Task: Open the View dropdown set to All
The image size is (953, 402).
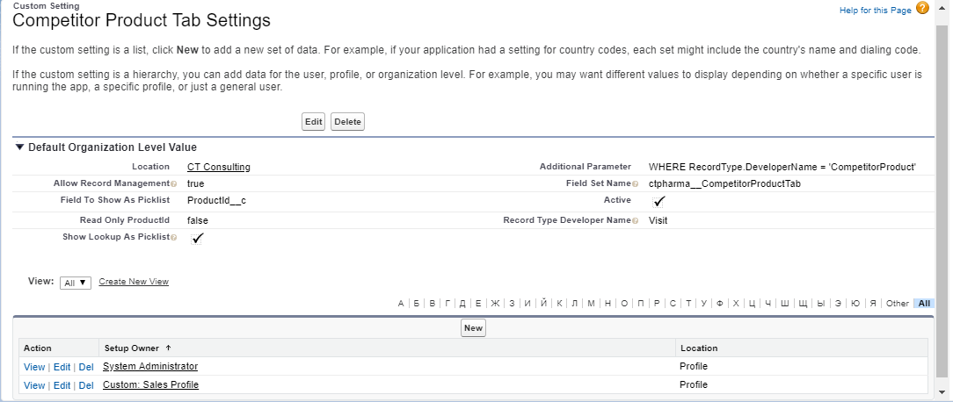Action: pos(75,283)
